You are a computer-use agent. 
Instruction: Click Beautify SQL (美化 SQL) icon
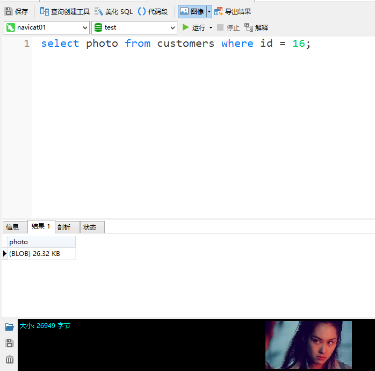pyautogui.click(x=99, y=11)
